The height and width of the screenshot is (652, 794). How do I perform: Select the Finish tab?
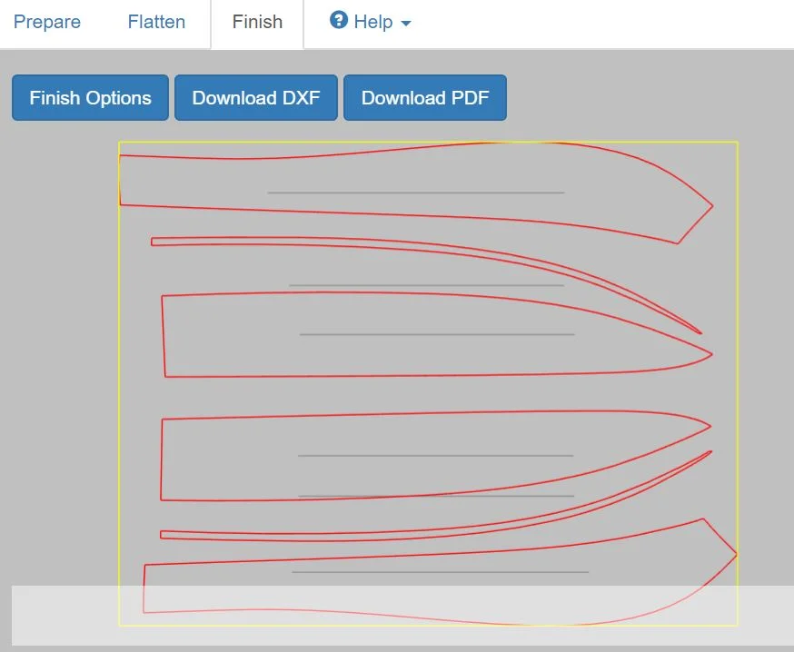(x=256, y=22)
